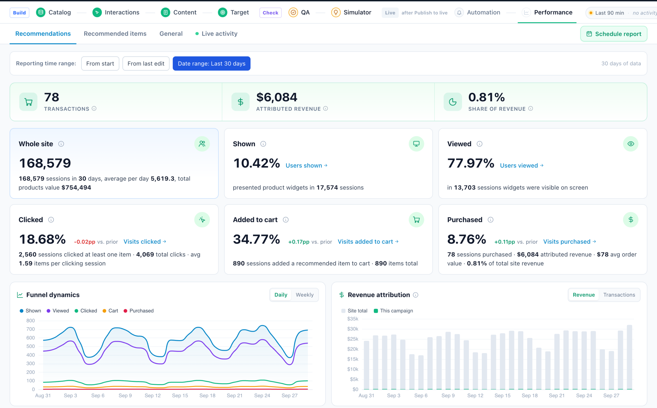Image resolution: width=657 pixels, height=408 pixels.
Task: Click the Whole site metric card
Action: (114, 164)
